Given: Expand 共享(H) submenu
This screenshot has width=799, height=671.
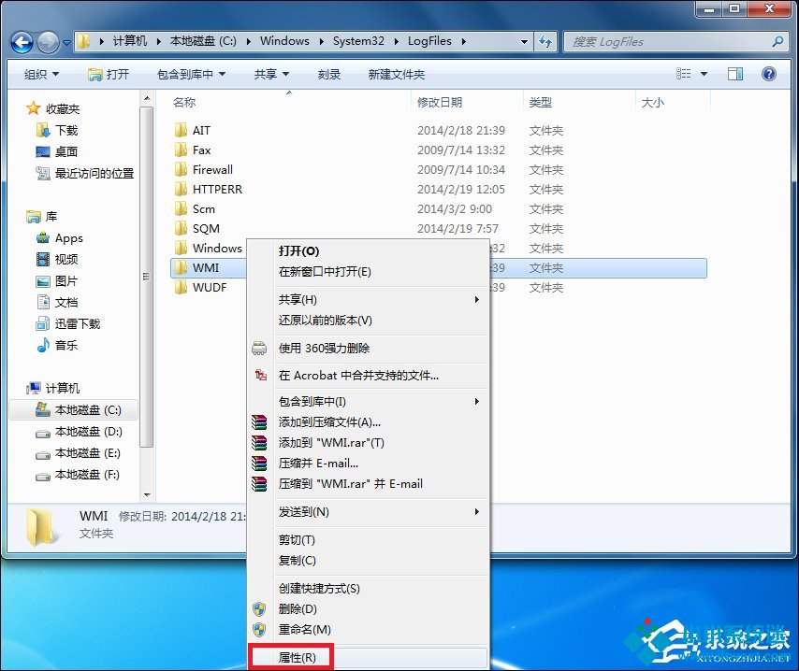Looking at the screenshot, I should coord(368,299).
